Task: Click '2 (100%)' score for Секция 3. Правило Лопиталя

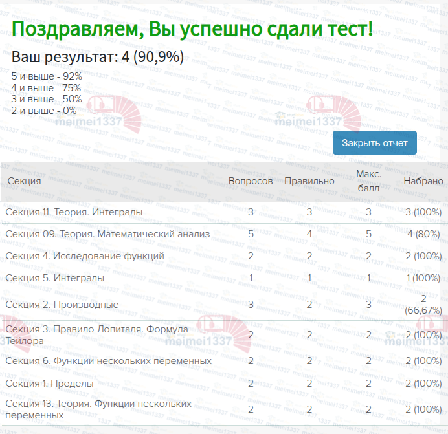Action: [423, 335]
